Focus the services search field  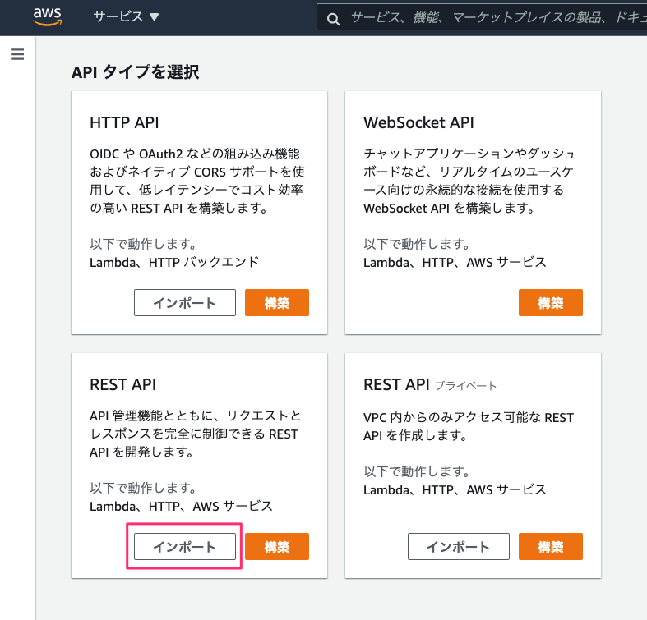click(x=482, y=17)
